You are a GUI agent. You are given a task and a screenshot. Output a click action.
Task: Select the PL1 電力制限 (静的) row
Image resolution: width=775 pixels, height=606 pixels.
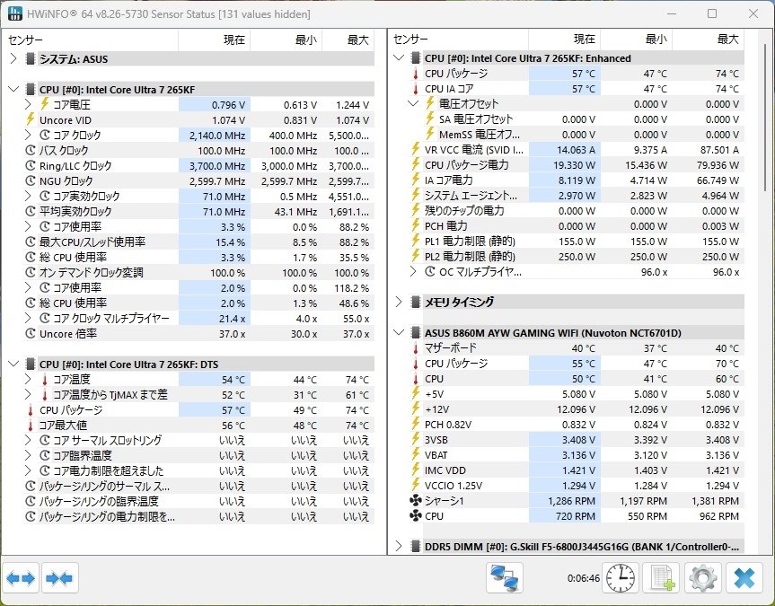tap(576, 242)
